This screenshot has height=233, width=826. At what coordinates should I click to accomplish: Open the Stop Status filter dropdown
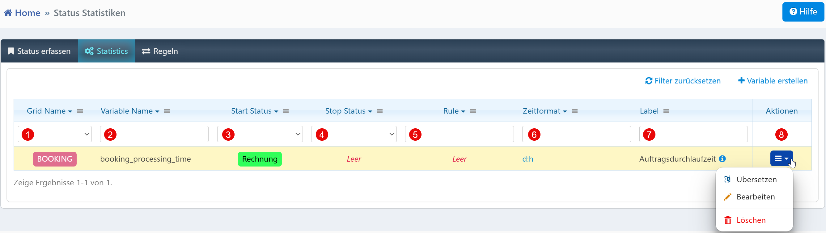click(x=354, y=134)
